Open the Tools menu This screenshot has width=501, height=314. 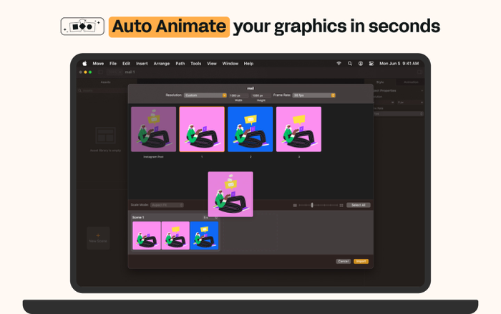click(x=196, y=63)
